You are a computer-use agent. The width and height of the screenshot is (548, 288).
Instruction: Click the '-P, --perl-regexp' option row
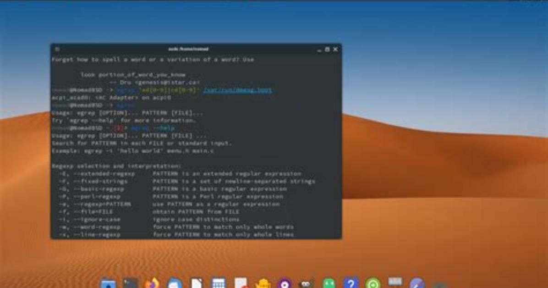coord(171,197)
